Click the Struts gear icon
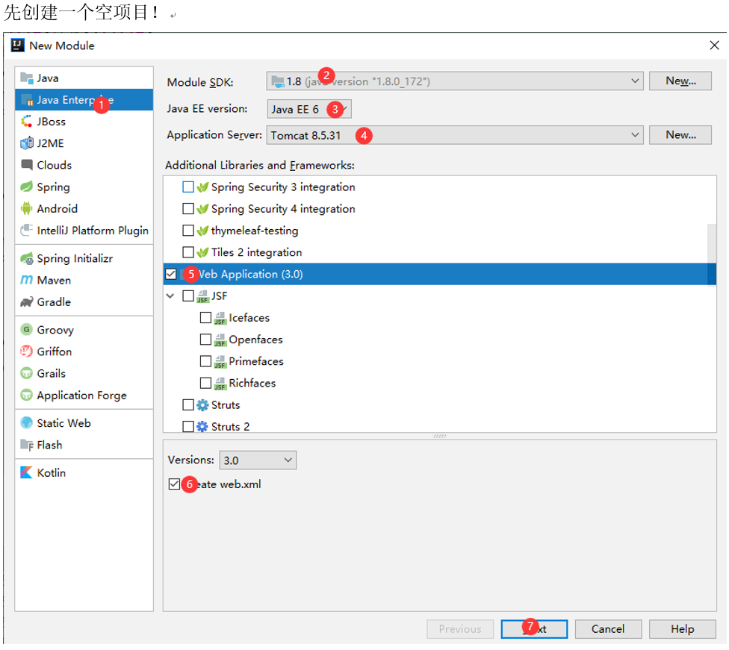This screenshot has width=729, height=650. (202, 405)
